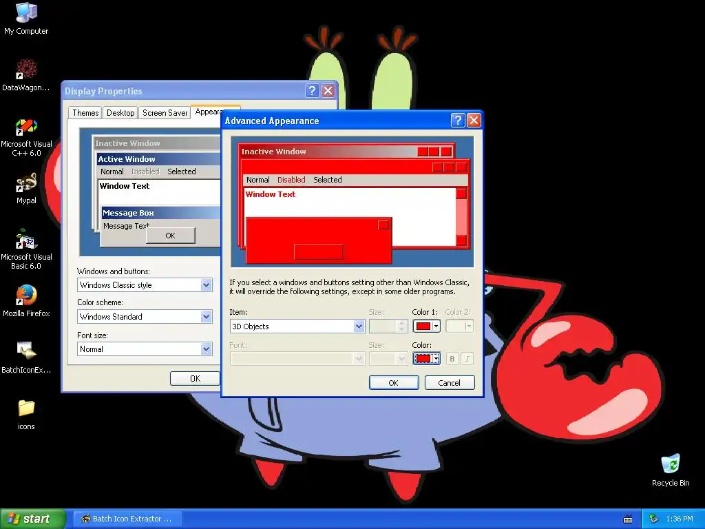
Task: Click Disabled menu item in red preview
Action: 291,180
